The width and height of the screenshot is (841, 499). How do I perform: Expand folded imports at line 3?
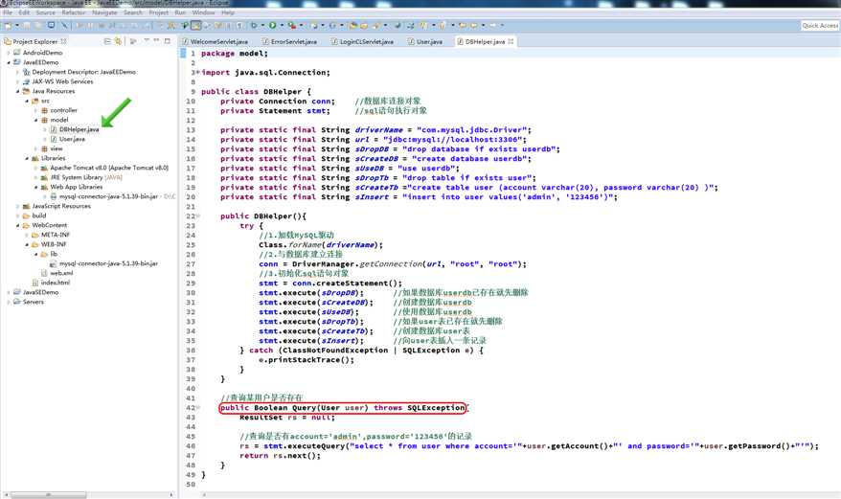click(198, 73)
